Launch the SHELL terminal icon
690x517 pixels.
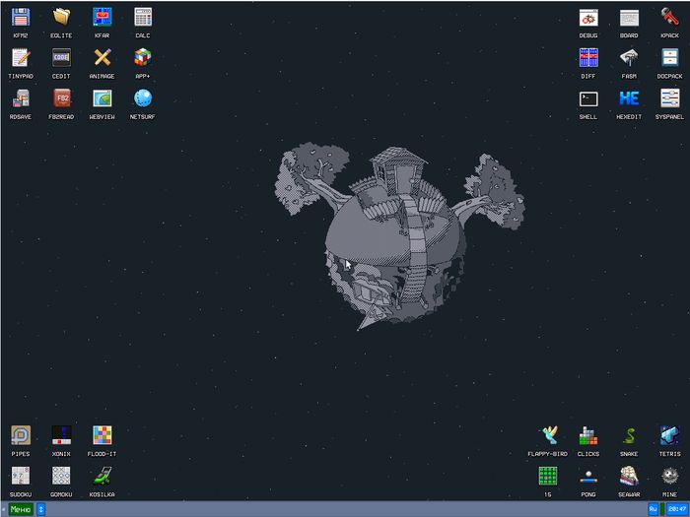click(x=588, y=99)
